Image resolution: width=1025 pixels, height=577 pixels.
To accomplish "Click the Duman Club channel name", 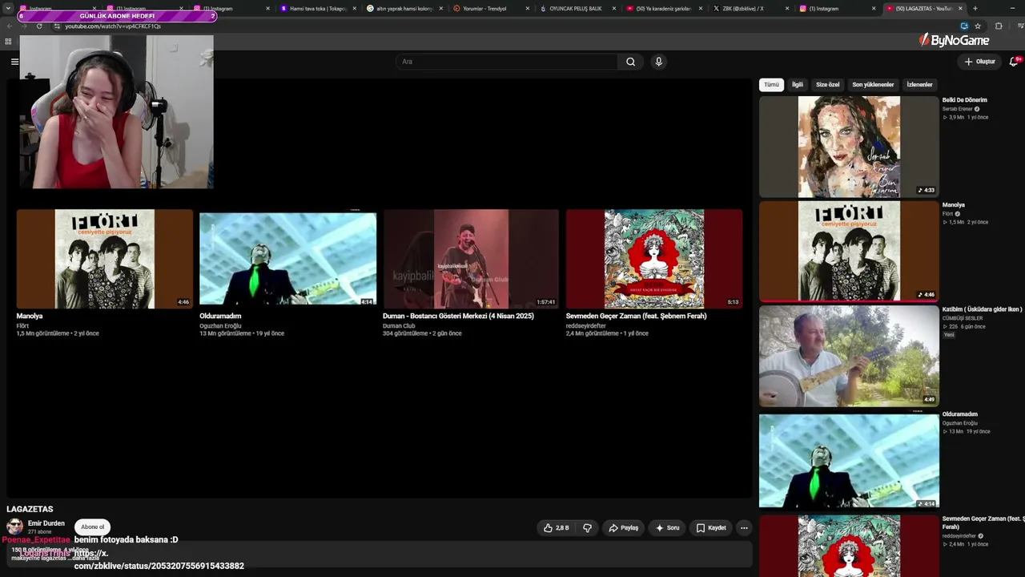I will [x=399, y=326].
